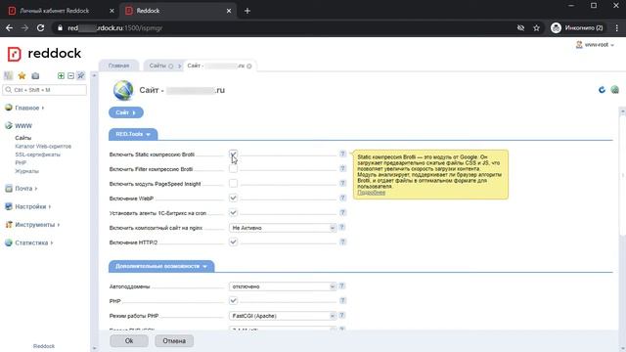626x352 pixels.
Task: Open Каталог Web-скриптов menu item
Action: coord(43,146)
